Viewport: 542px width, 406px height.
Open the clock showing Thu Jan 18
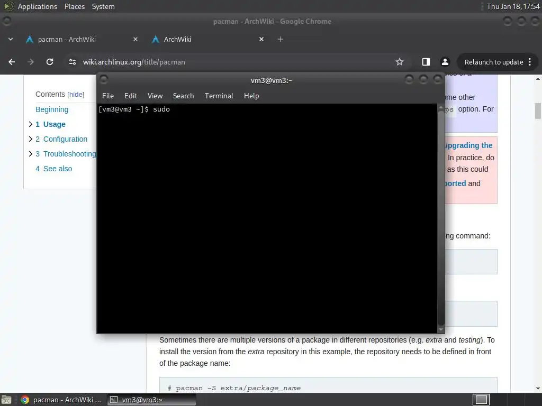(x=513, y=6)
